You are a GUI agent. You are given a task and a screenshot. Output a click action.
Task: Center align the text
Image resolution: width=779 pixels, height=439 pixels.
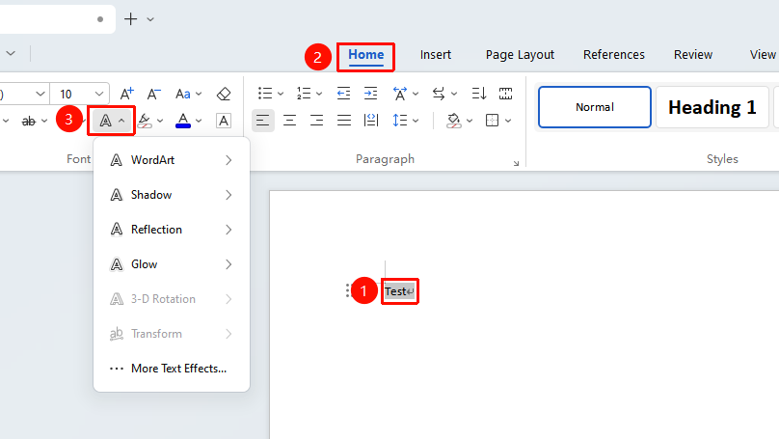tap(289, 121)
